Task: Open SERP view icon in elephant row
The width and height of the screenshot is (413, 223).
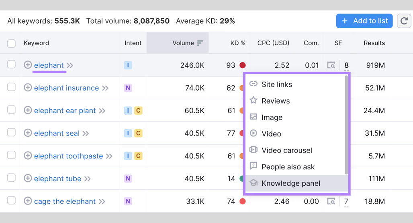Action: pyautogui.click(x=331, y=65)
